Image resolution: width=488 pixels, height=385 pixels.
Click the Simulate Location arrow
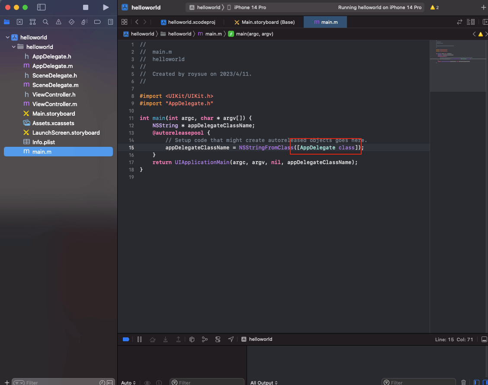coord(231,339)
